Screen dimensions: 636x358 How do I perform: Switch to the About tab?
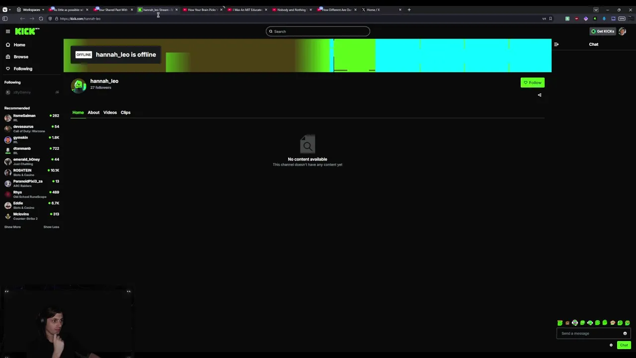[93, 112]
